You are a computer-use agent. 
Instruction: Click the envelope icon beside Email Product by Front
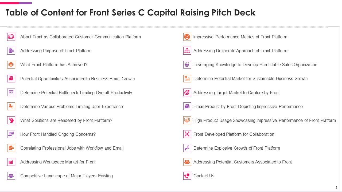pos(187,106)
